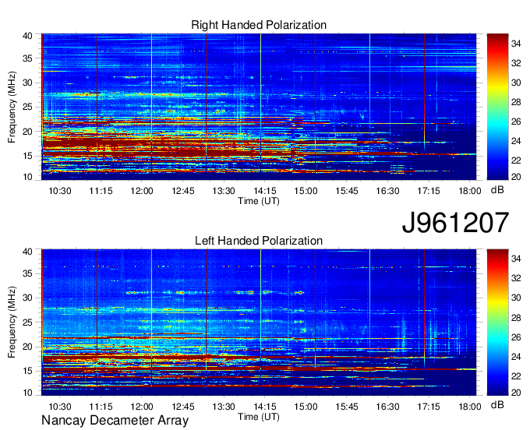
Task: Click "18:00" tick on Right Handed time axis
Action: (x=470, y=191)
